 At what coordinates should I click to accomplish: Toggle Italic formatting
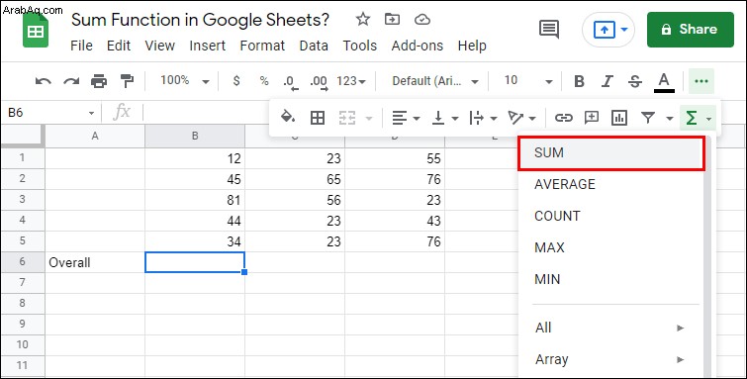[607, 81]
